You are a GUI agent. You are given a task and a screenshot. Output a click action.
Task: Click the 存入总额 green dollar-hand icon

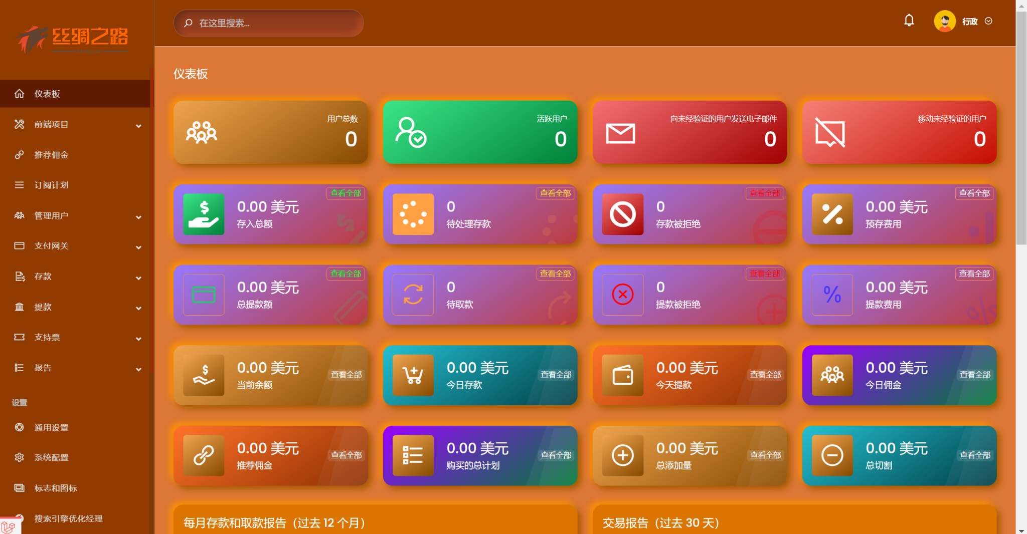(x=204, y=214)
